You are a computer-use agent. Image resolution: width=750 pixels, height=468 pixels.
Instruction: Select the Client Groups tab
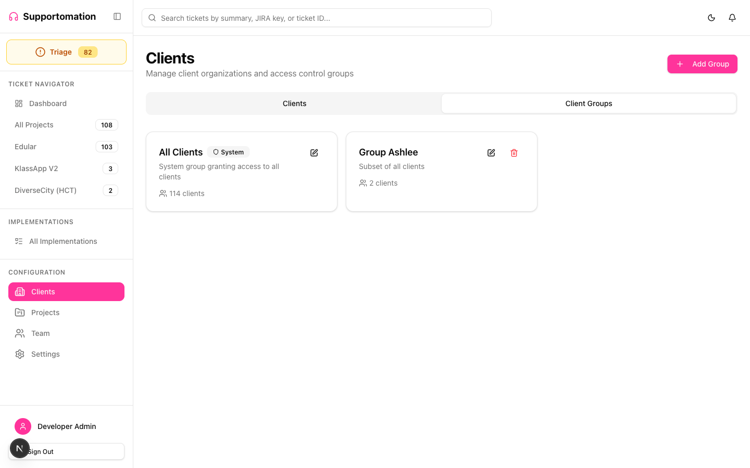[x=589, y=103]
